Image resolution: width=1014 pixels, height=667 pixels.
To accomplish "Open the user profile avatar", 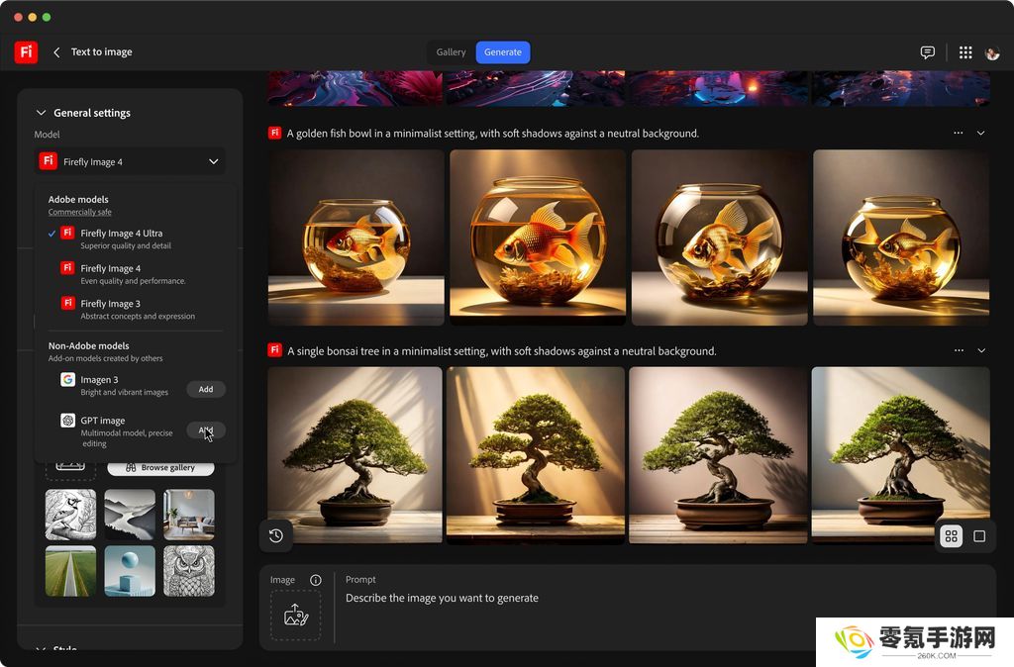I will click(x=992, y=52).
